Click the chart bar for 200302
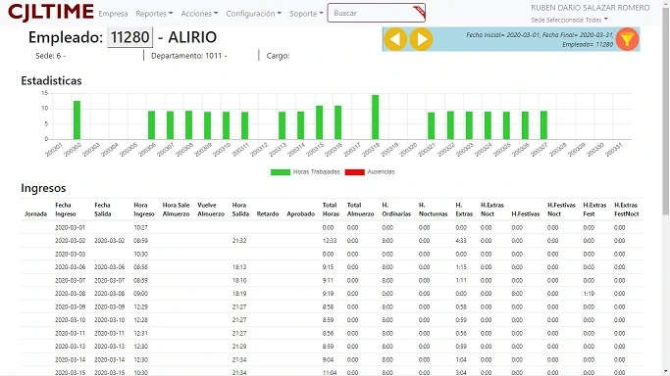 77,120
